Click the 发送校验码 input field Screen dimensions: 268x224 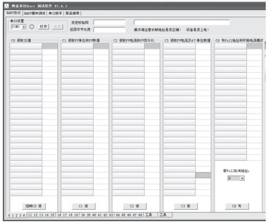tap(110, 23)
